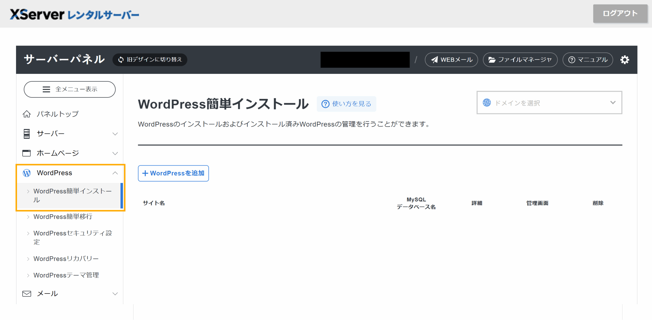Click the XServer レンタルサーバー logo
Viewport: 652px width, 320px height.
(74, 14)
